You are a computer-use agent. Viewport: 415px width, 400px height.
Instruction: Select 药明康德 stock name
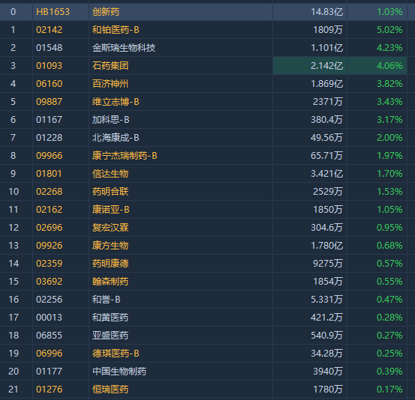pos(110,264)
